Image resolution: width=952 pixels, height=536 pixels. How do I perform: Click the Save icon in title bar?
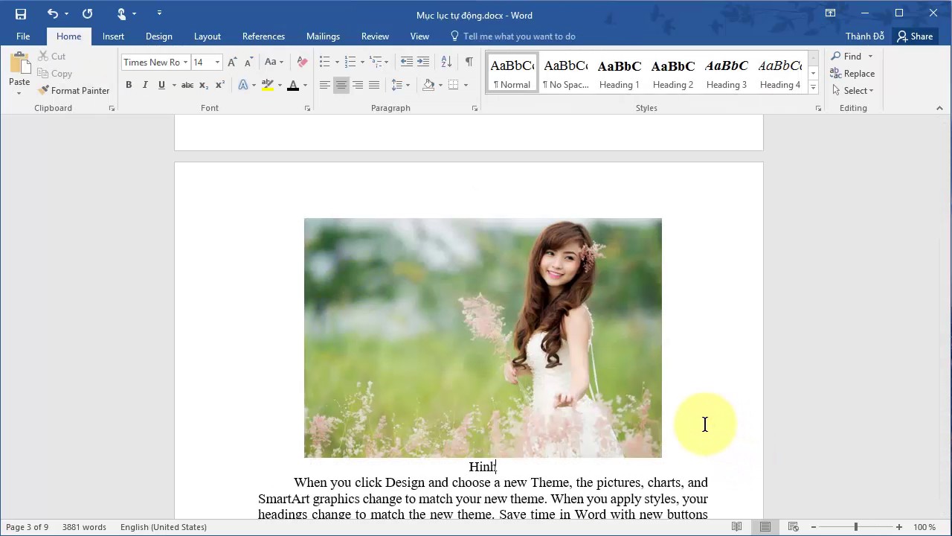tap(21, 14)
